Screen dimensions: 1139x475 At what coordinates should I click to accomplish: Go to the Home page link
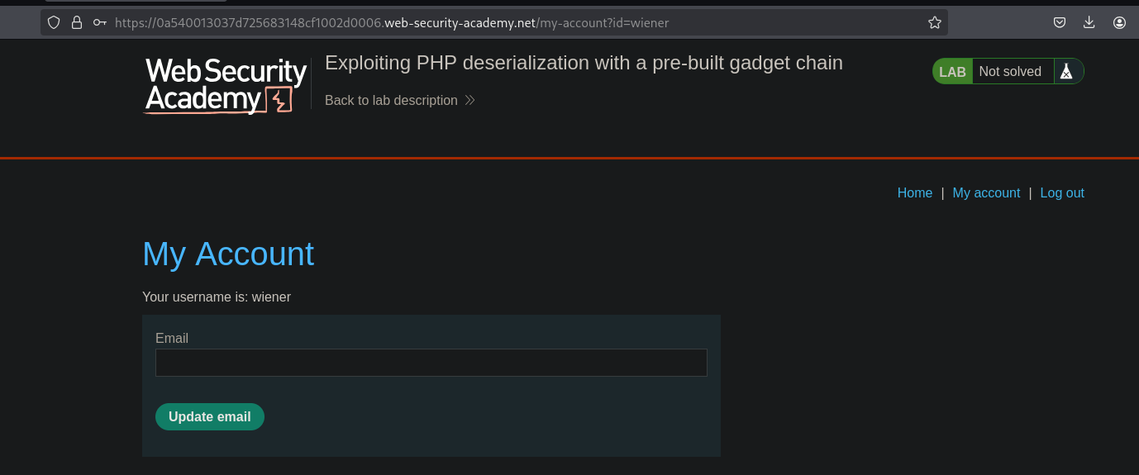pyautogui.click(x=914, y=193)
